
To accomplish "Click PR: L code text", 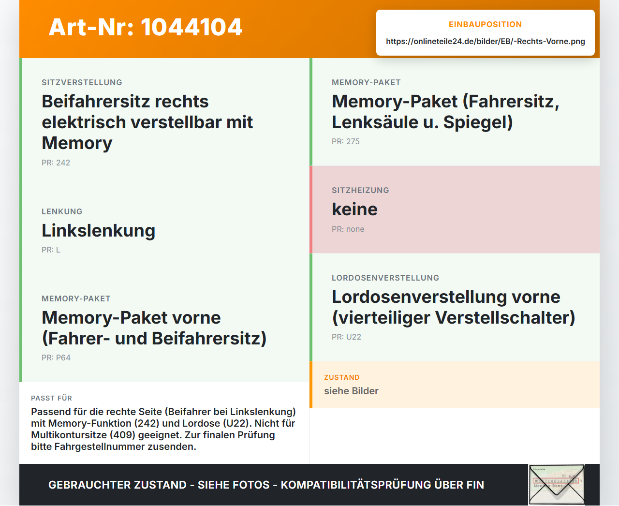I will pos(51,250).
